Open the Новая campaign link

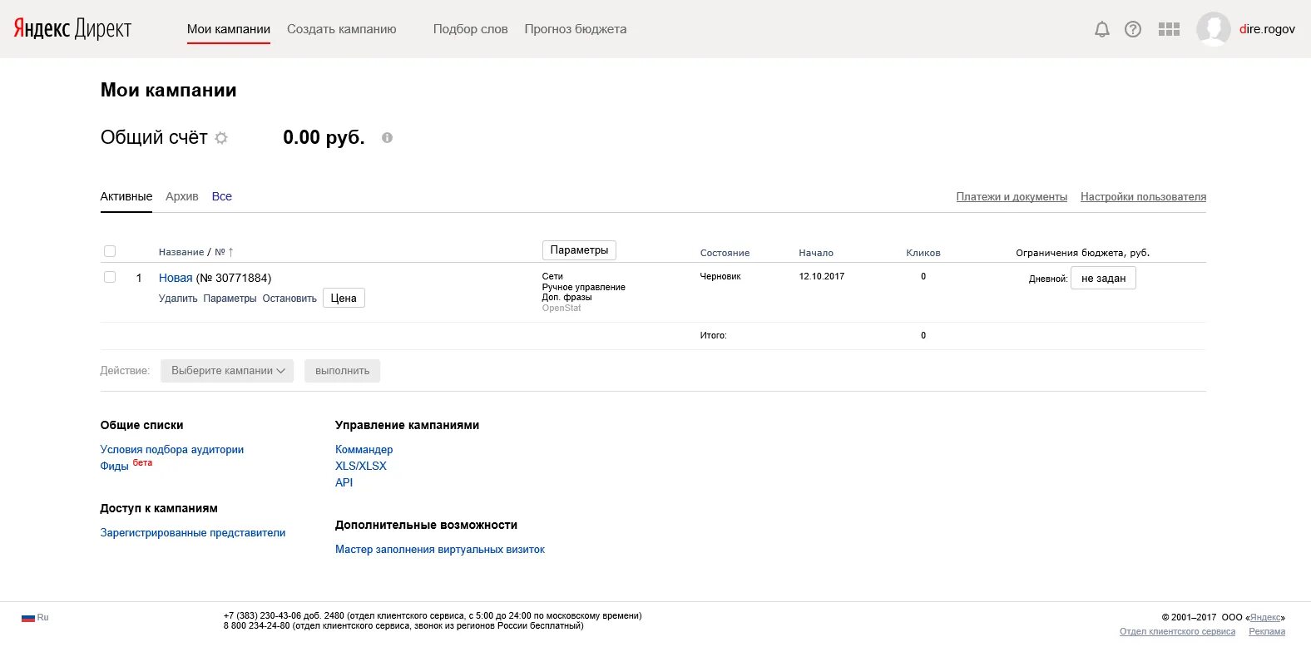(x=176, y=278)
